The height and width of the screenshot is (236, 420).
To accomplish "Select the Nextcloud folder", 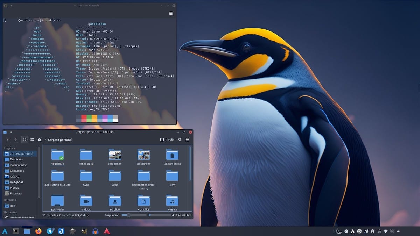I will pos(57,157).
